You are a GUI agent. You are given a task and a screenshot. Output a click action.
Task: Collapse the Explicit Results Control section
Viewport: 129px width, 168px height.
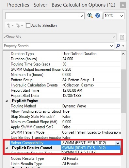coord(7,148)
